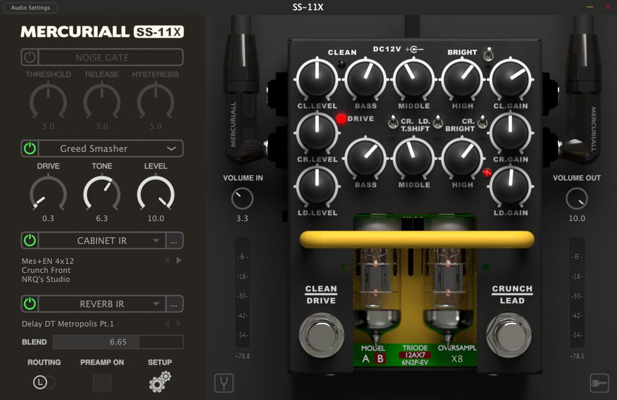Viewport: 617px width, 400px height.
Task: Click the CR.GAIN knob
Action: 511,133
